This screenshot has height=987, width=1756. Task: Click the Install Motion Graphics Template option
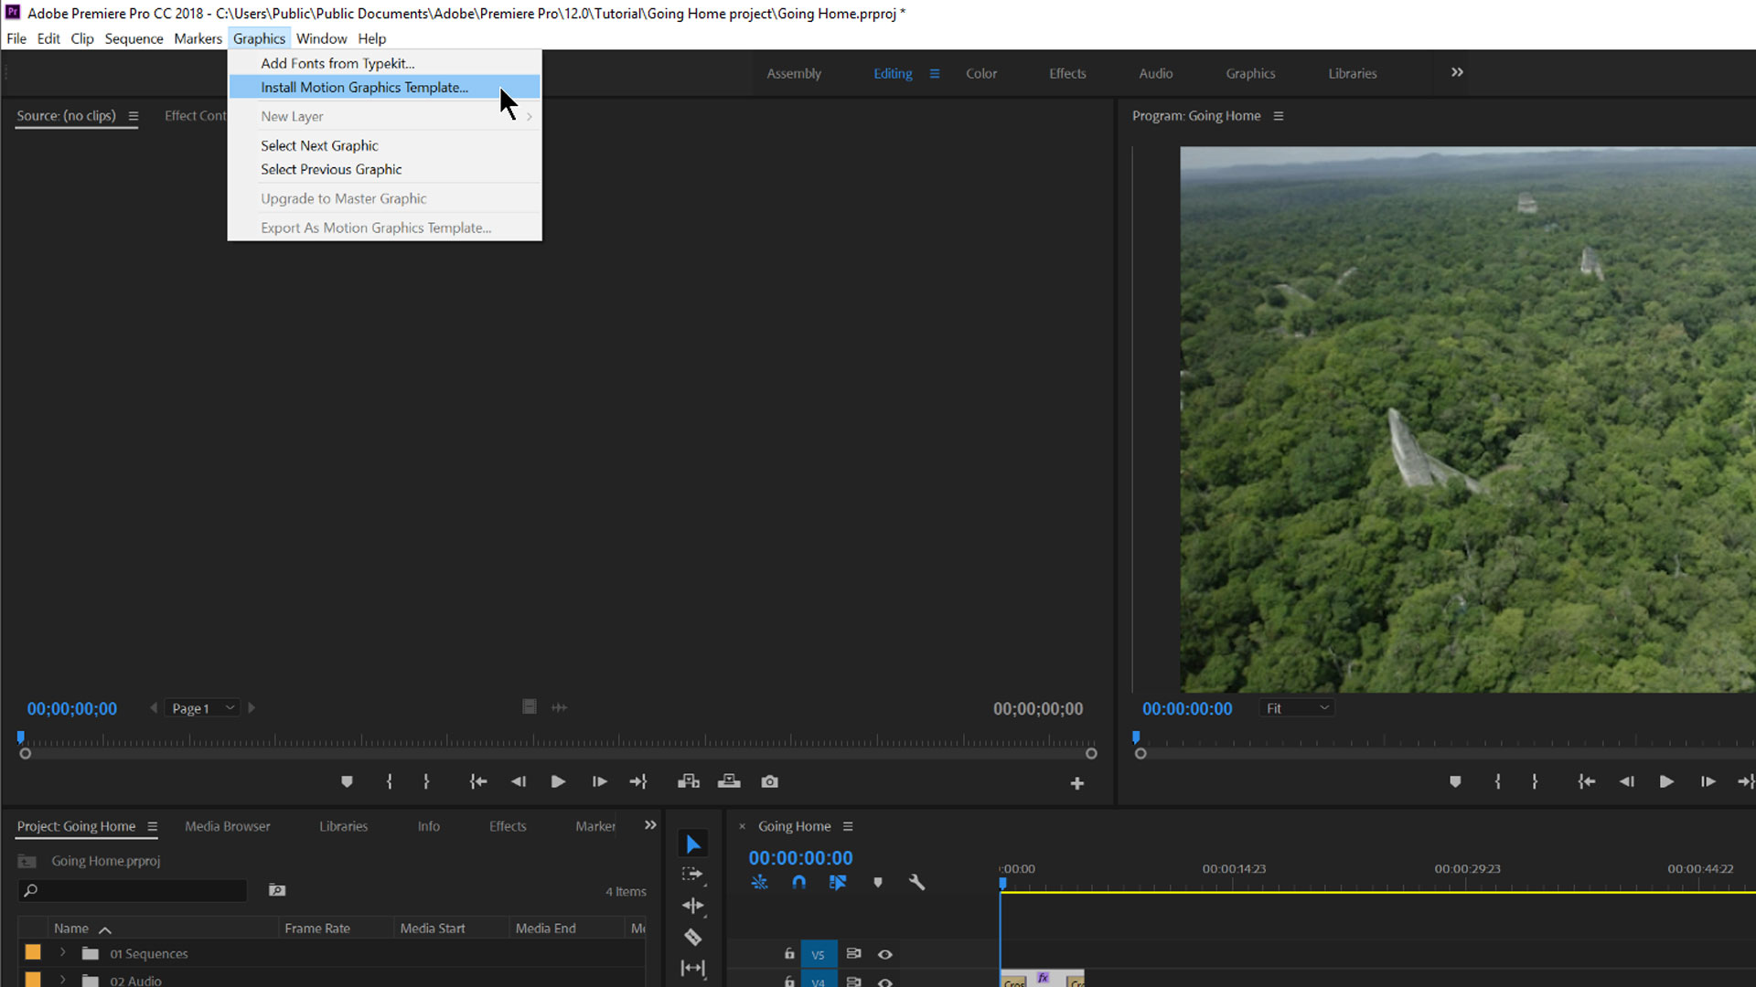tap(364, 87)
